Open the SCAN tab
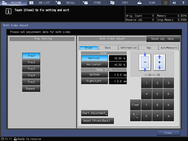Screen dimensions: 188x141 click(148, 3)
